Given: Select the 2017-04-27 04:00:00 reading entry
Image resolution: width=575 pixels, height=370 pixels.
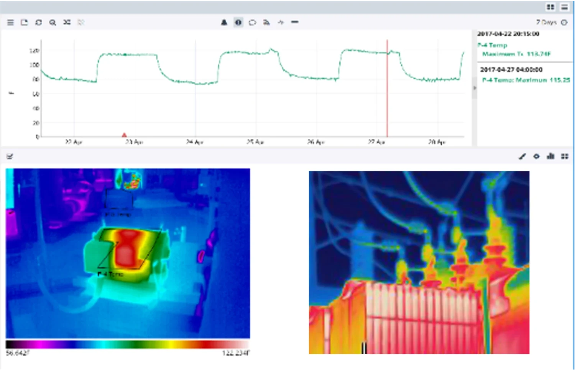Looking at the screenshot, I should pos(511,70).
